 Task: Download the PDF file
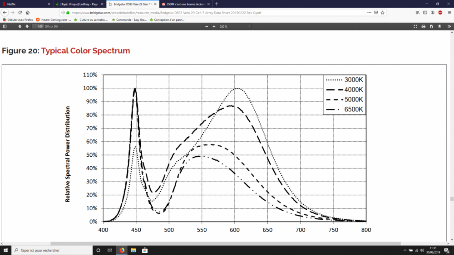(x=431, y=26)
